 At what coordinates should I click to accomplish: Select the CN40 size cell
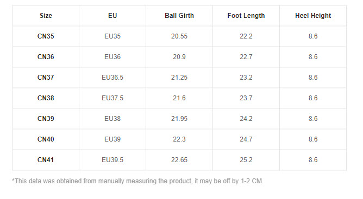coord(46,139)
